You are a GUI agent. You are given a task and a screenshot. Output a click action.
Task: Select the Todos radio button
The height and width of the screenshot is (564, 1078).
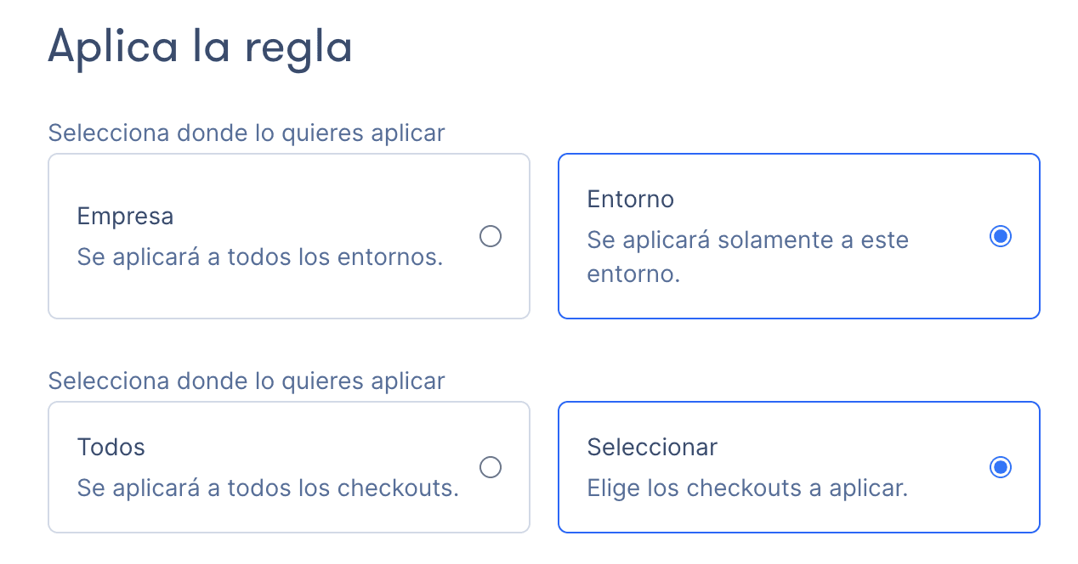pyautogui.click(x=491, y=466)
